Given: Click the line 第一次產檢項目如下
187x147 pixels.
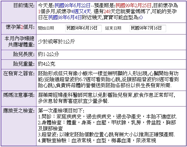Looking at the screenshot, I should pyautogui.click(x=61, y=111).
